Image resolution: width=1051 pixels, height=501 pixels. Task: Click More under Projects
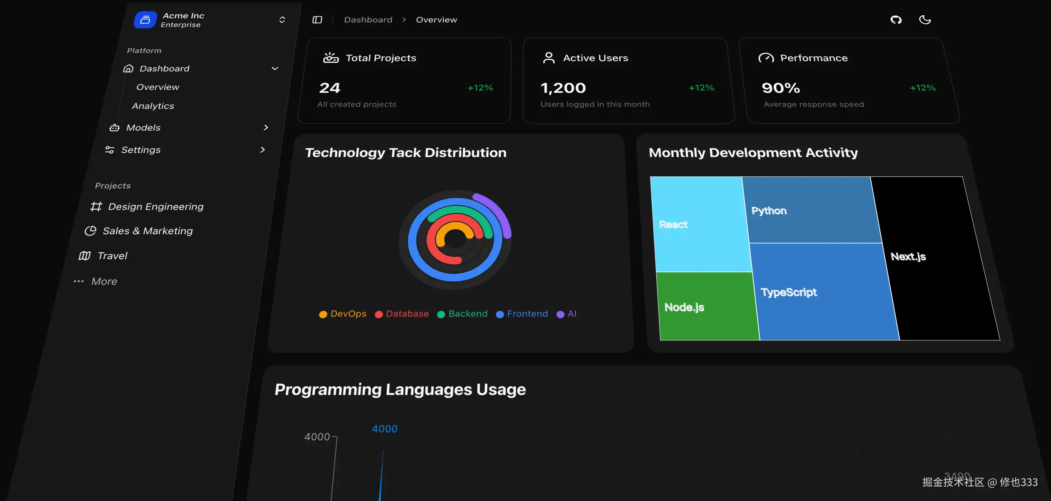tap(104, 281)
